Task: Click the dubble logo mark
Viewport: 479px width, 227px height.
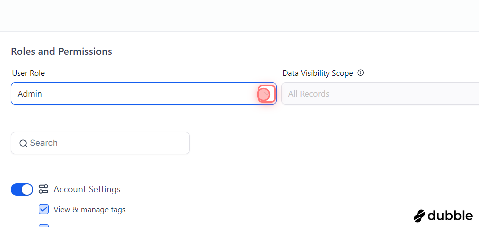Action: [420, 216]
